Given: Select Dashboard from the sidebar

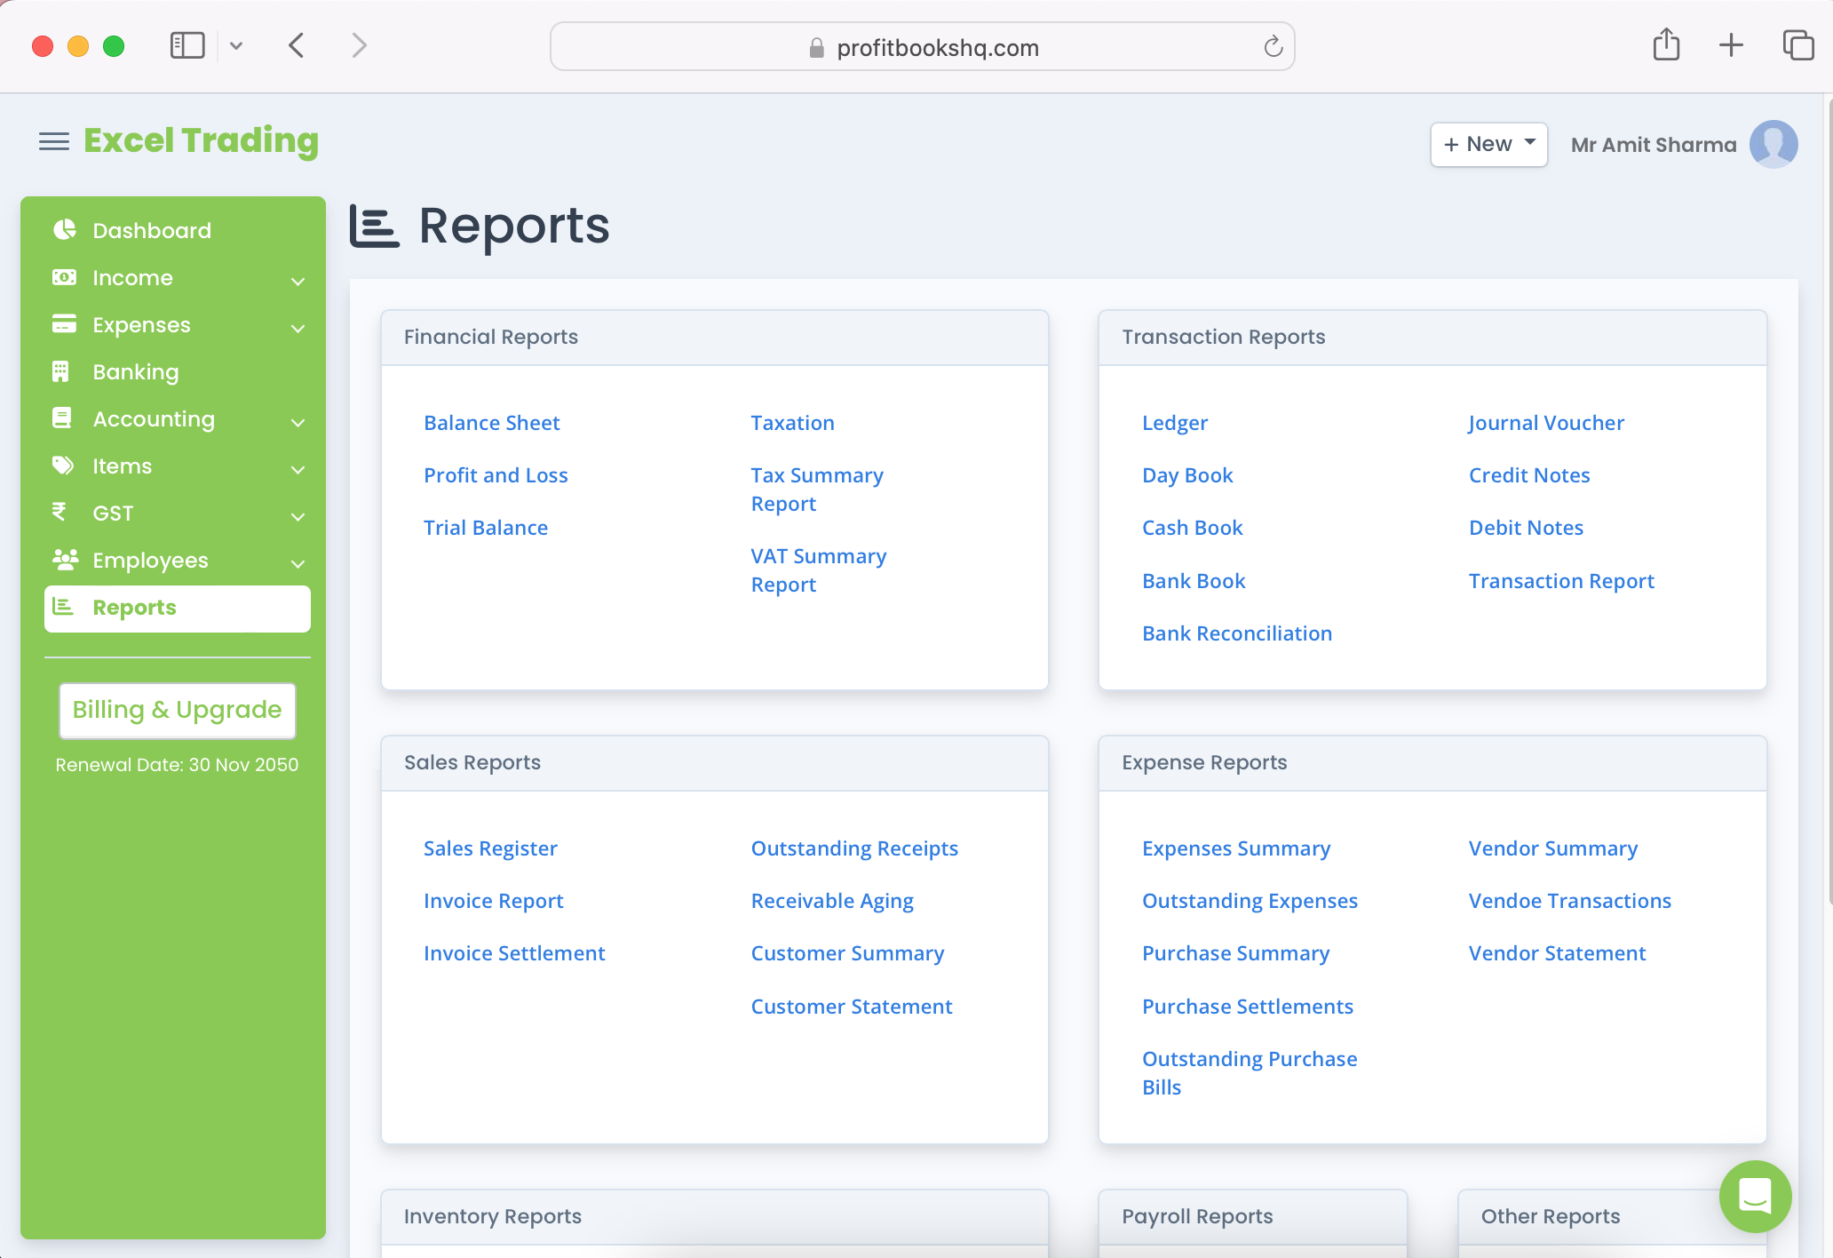Looking at the screenshot, I should [x=151, y=229].
